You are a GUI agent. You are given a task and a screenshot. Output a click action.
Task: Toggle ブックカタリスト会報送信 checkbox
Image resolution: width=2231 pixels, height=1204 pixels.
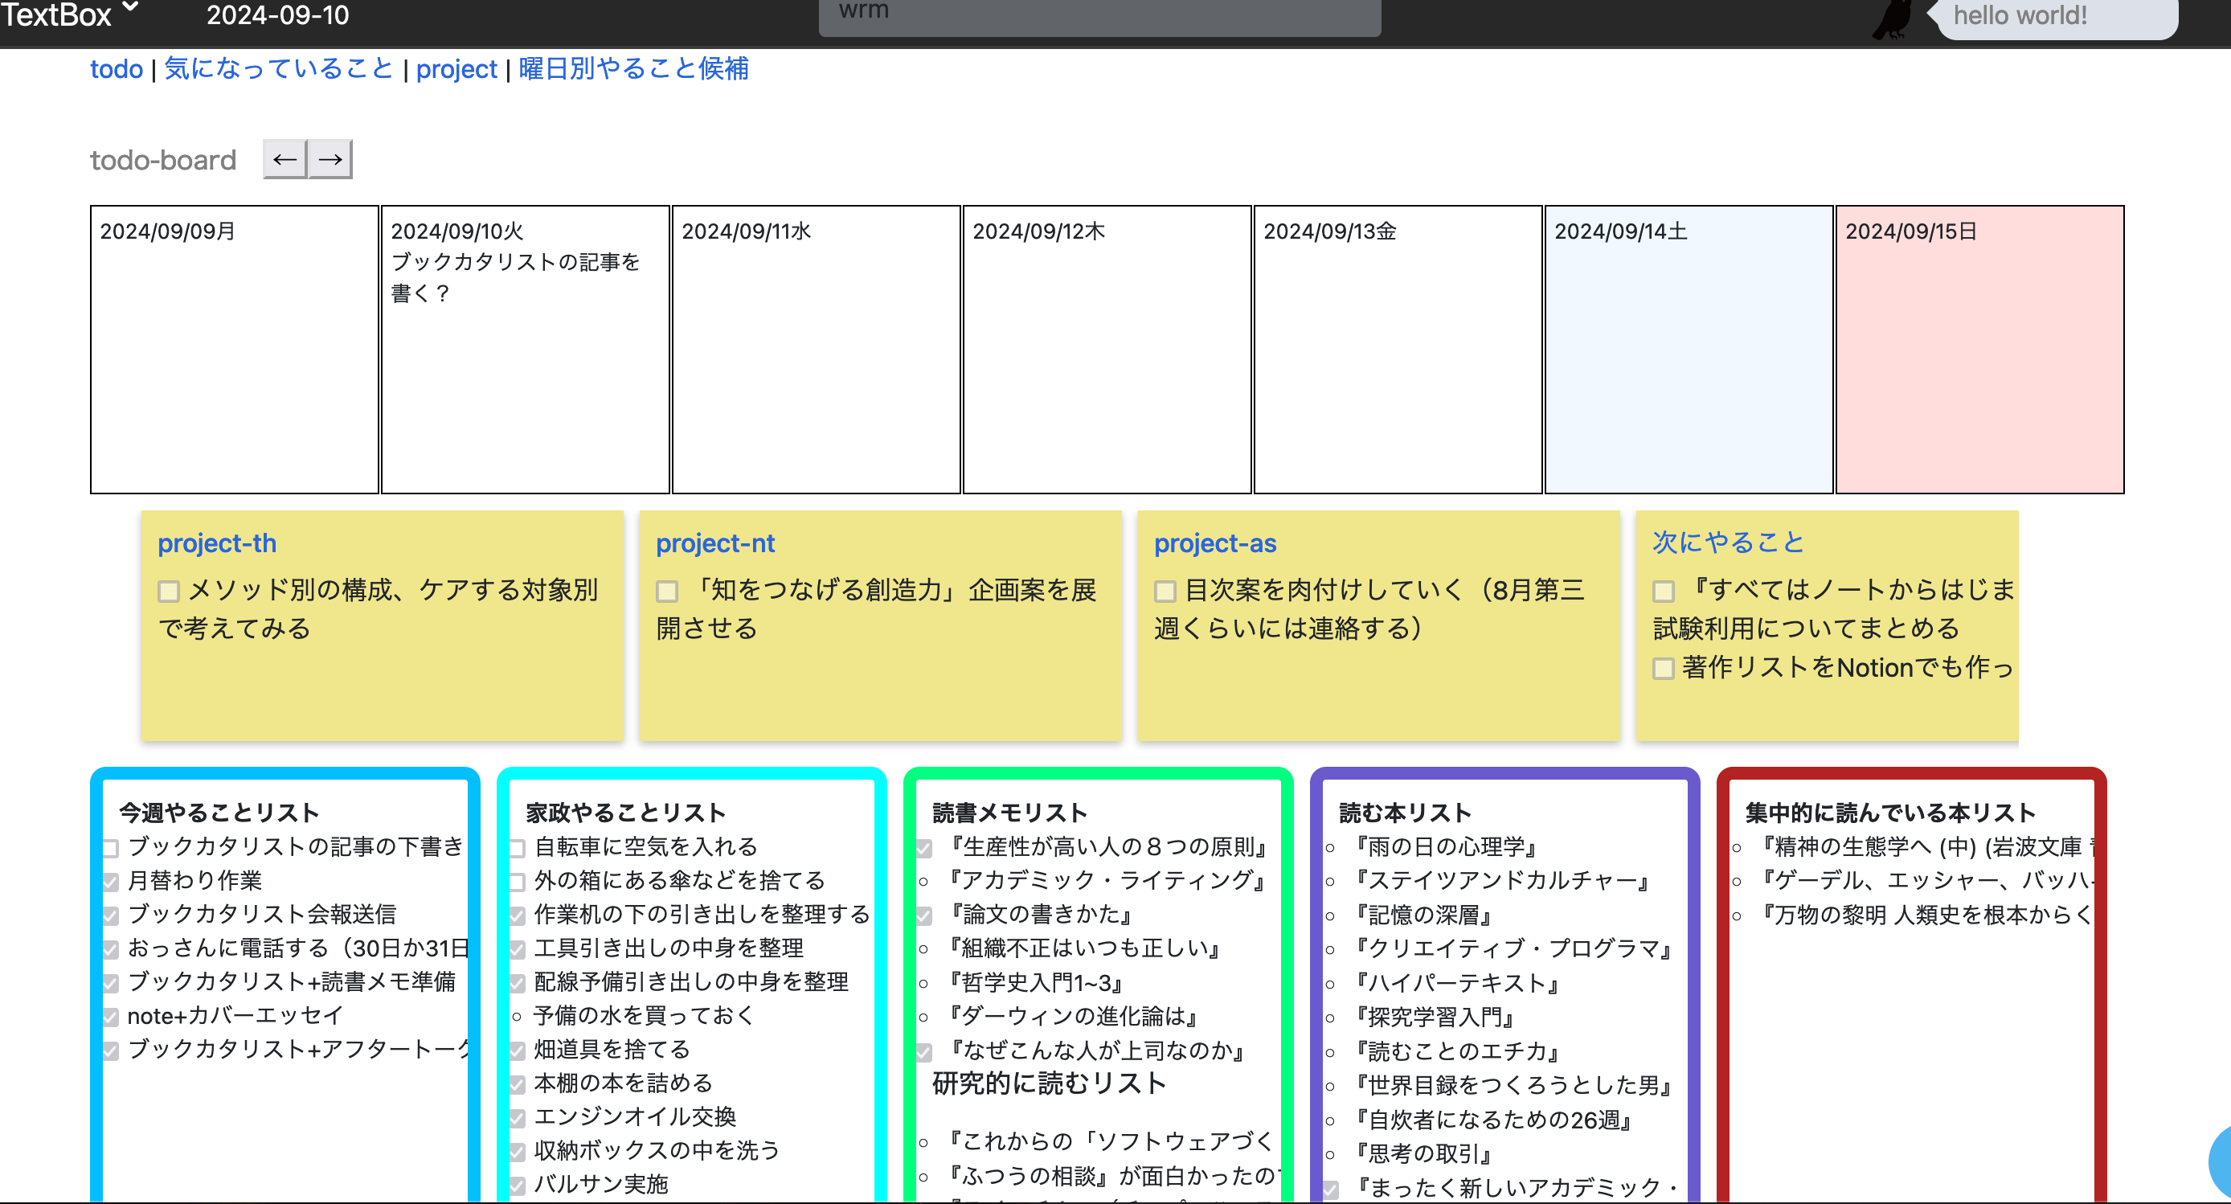[111, 915]
